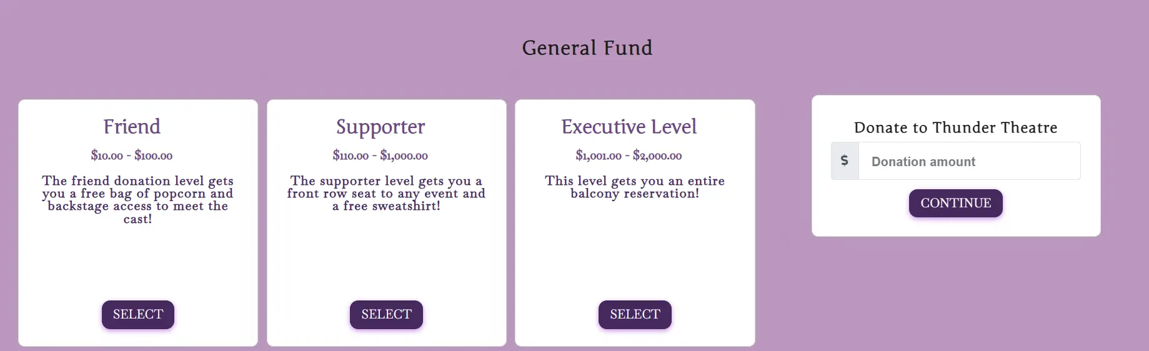Click the Executive Level title

pyautogui.click(x=629, y=127)
